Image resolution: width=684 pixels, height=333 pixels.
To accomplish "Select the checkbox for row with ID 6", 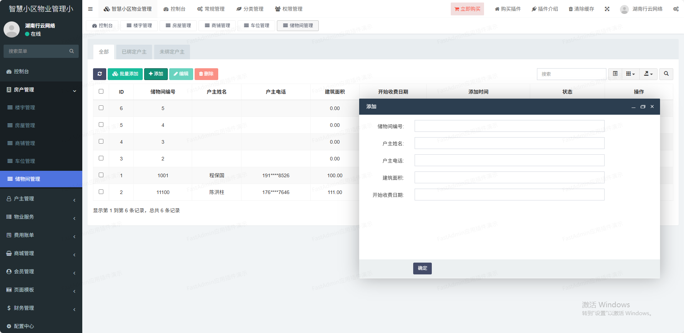I will (101, 108).
